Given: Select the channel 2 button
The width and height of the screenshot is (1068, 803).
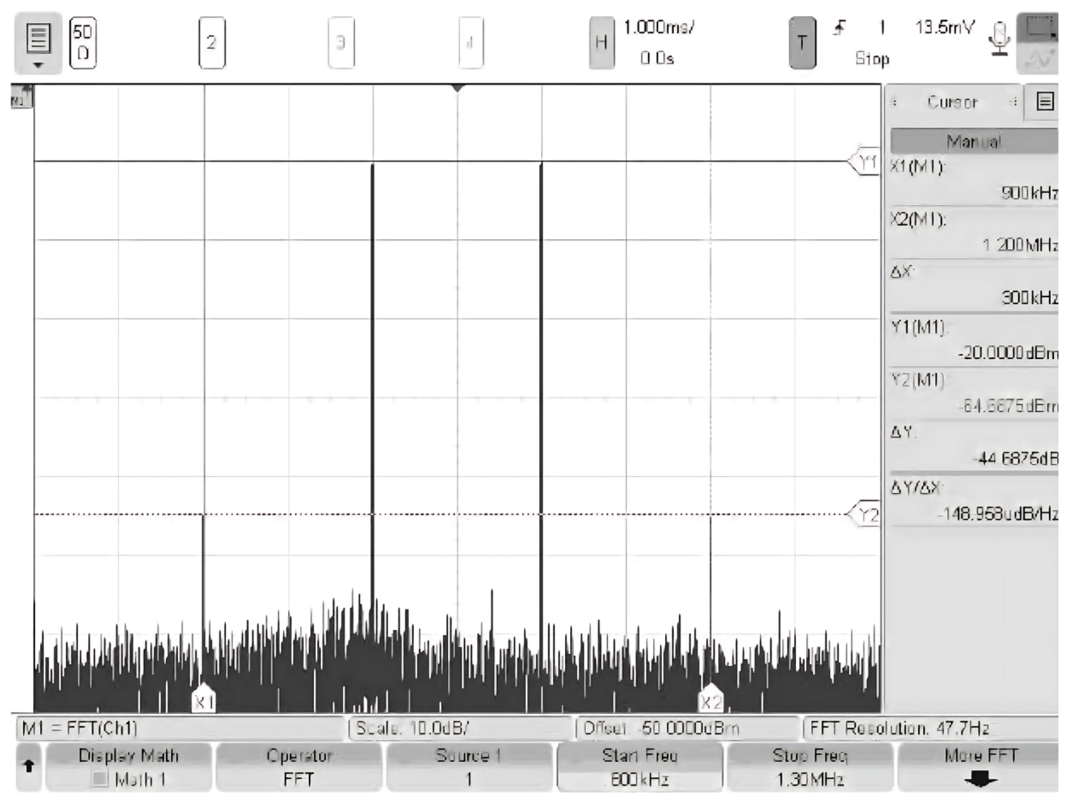Looking at the screenshot, I should tap(212, 43).
